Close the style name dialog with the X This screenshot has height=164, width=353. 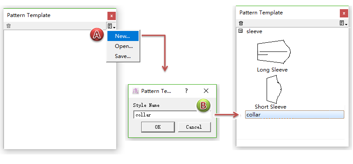(x=206, y=91)
